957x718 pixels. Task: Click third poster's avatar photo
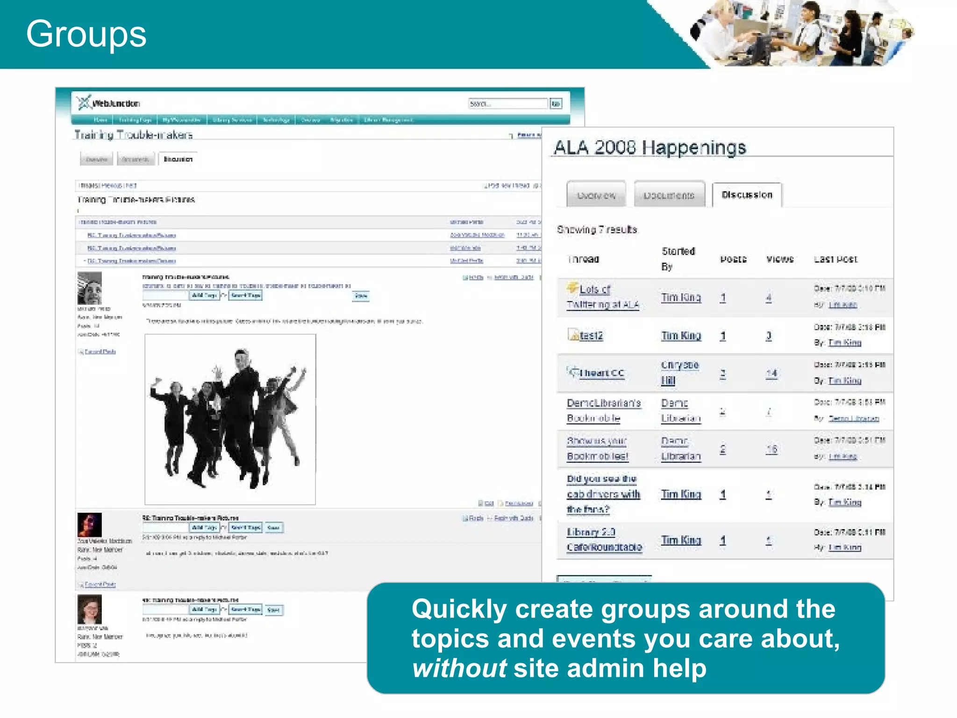pos(89,609)
